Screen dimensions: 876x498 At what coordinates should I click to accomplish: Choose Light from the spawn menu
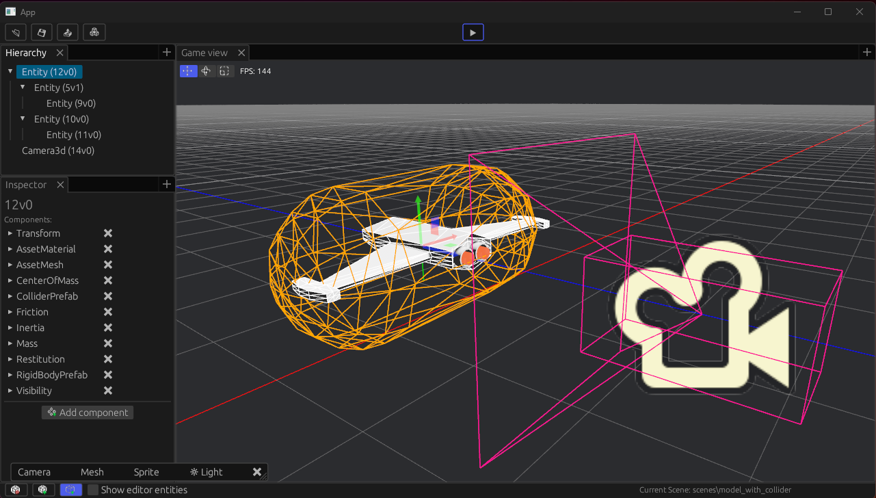207,472
